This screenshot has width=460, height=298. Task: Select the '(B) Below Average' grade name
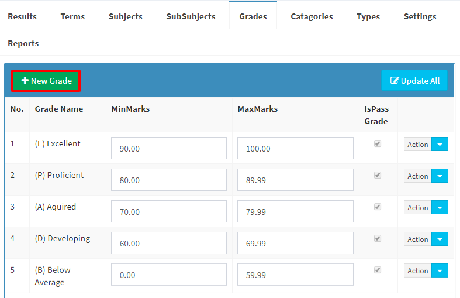(53, 276)
